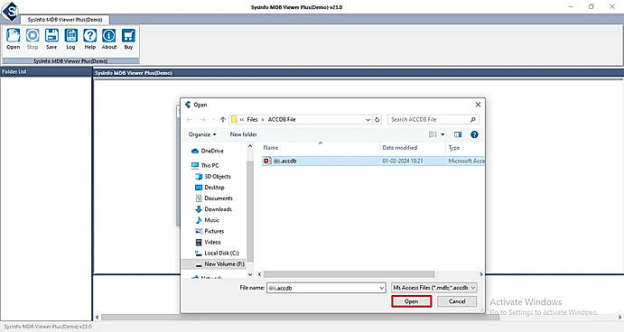Click the Open button in the dialog
Image resolution: width=624 pixels, height=332 pixels.
coord(412,301)
